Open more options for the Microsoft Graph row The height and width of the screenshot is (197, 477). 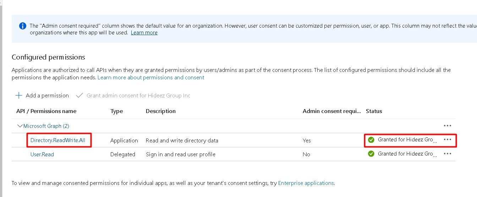tap(447, 126)
